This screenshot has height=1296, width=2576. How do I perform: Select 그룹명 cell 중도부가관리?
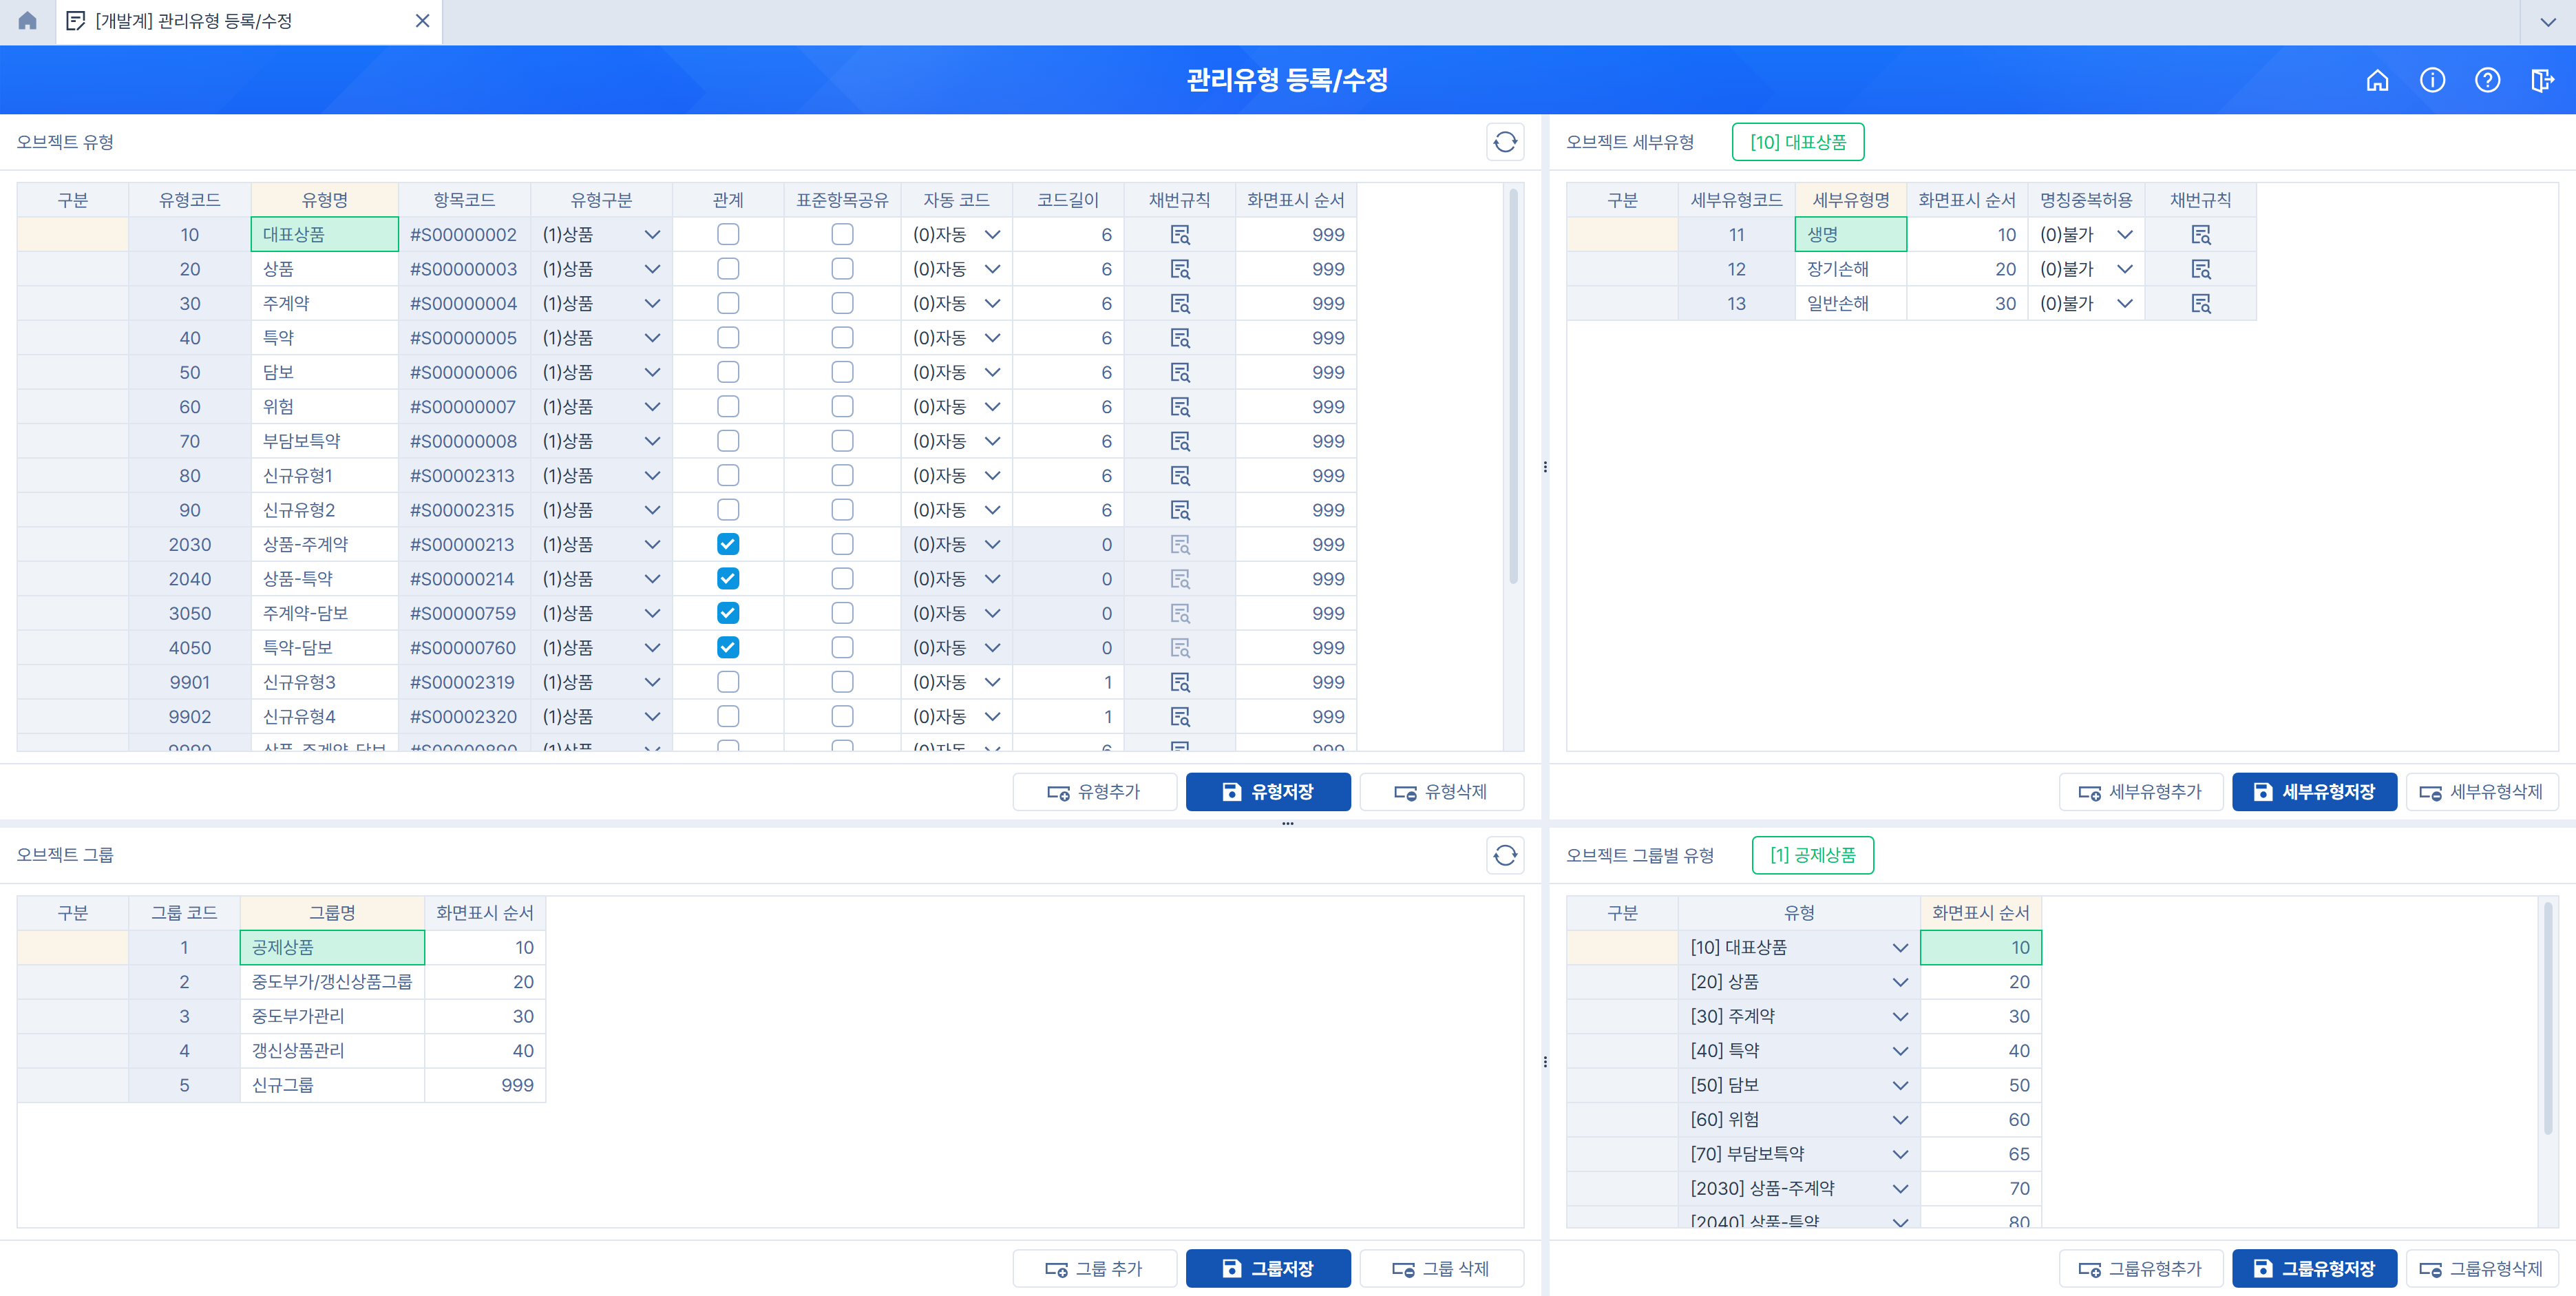[x=331, y=1017]
